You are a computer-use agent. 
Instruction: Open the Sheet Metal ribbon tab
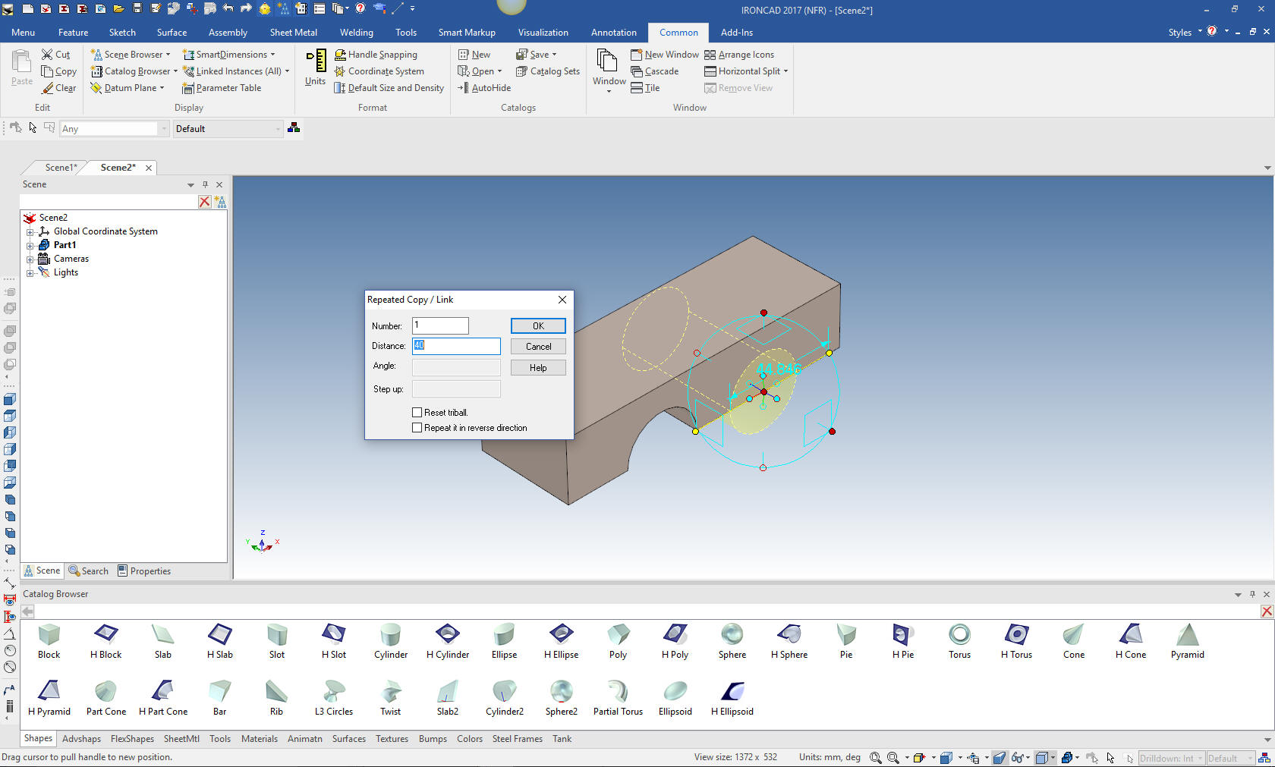coord(293,33)
